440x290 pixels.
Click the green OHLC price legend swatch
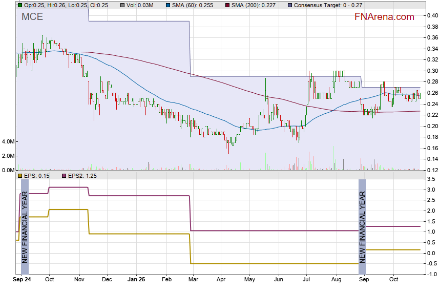pyautogui.click(x=20, y=5)
